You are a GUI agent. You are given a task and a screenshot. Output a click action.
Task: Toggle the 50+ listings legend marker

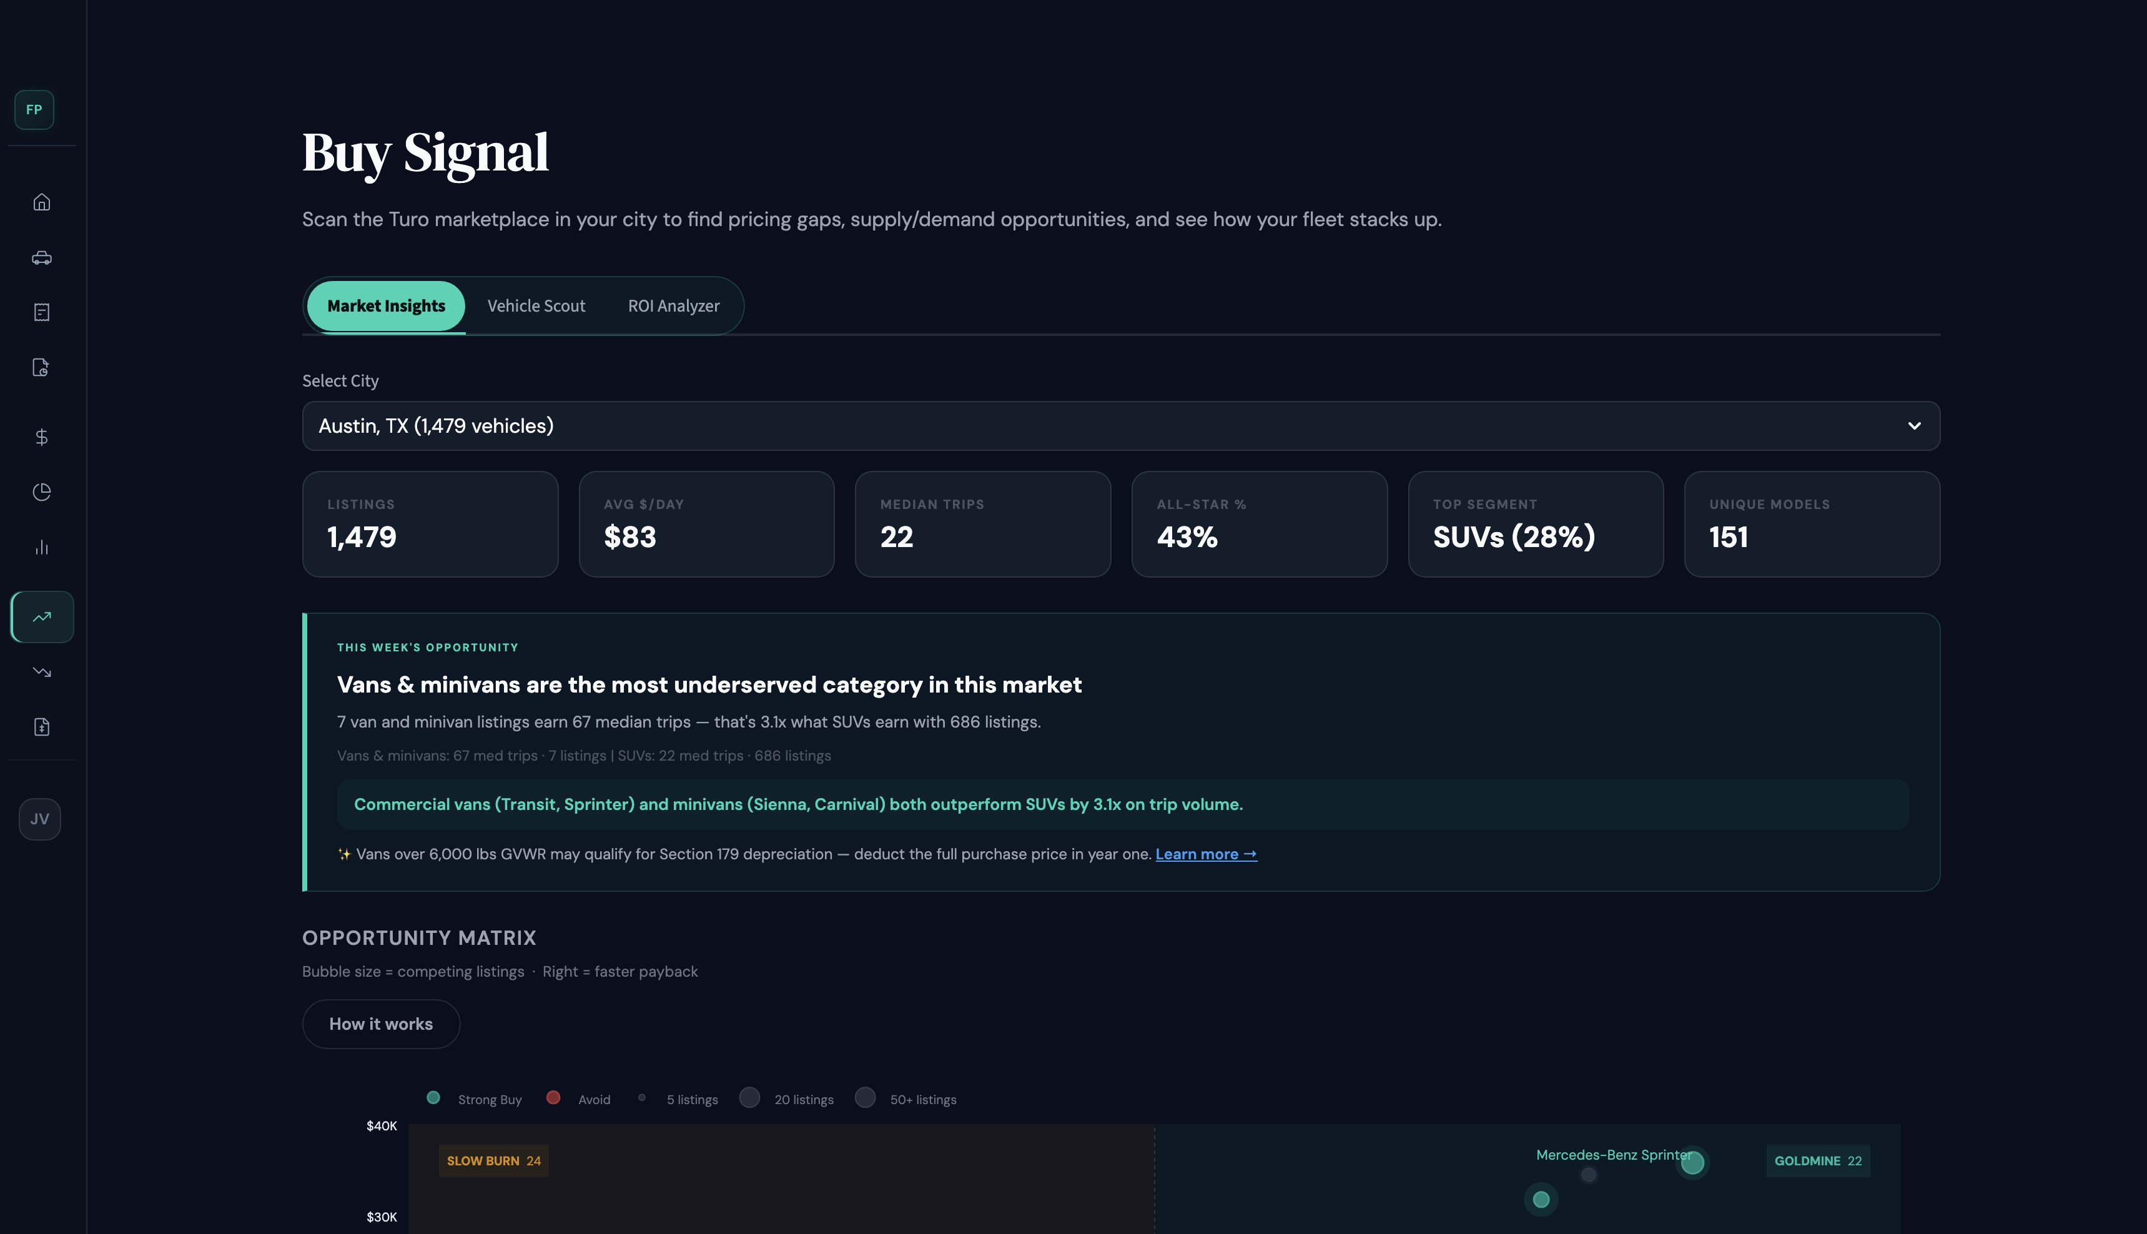(865, 1098)
